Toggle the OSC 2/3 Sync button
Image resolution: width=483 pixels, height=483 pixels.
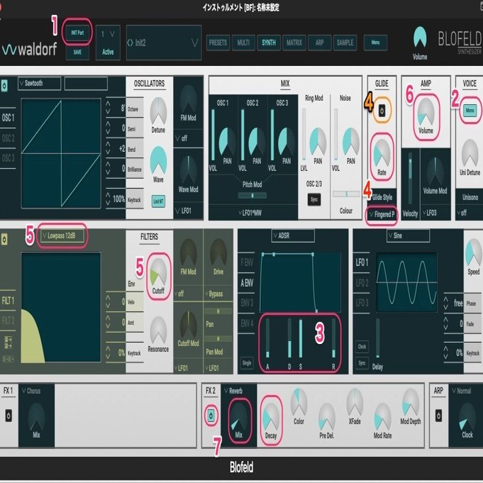[x=314, y=199]
